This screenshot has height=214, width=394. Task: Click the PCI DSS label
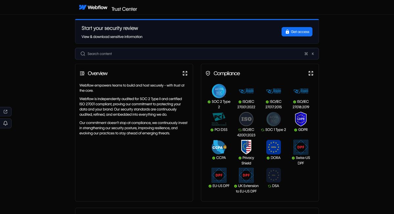click(x=221, y=130)
